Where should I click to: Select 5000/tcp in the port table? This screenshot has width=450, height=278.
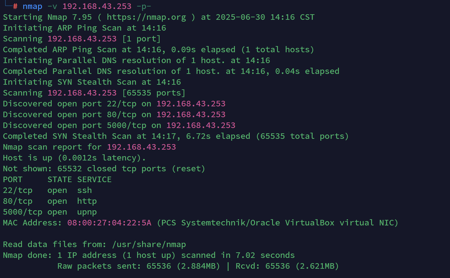click(23, 212)
